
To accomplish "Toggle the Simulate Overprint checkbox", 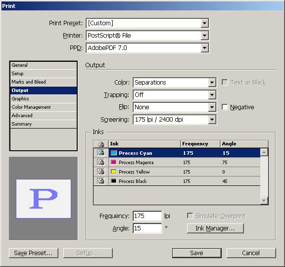I will point(190,216).
